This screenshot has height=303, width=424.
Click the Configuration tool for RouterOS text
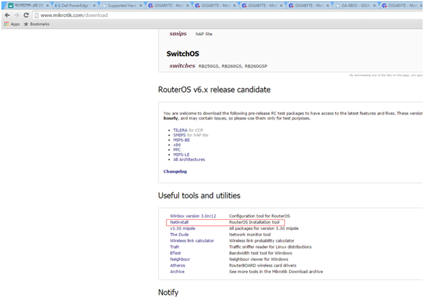[259, 216]
